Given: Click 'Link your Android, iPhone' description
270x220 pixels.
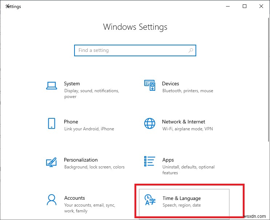Looking at the screenshot, I should [x=89, y=129].
